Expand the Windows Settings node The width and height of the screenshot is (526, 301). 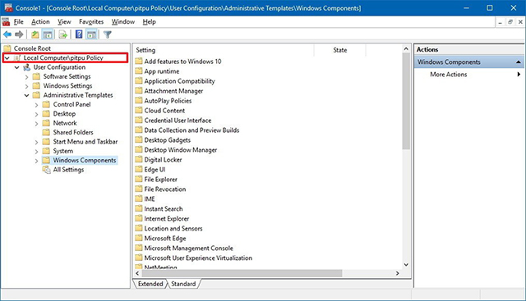[x=27, y=86]
